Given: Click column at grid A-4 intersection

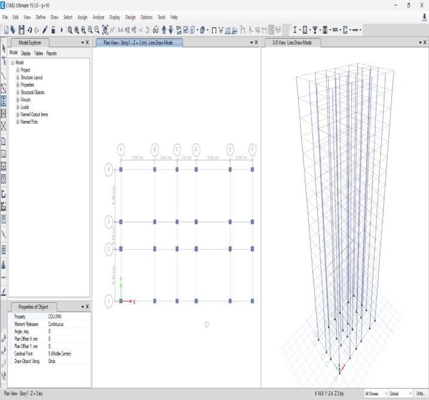Looking at the screenshot, I should point(121,169).
